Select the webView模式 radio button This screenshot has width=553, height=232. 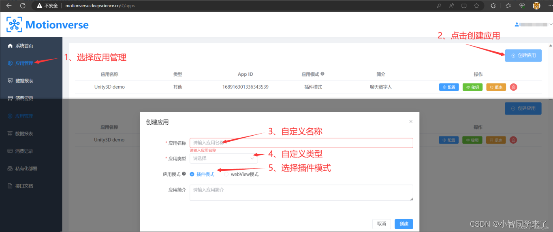coord(226,175)
